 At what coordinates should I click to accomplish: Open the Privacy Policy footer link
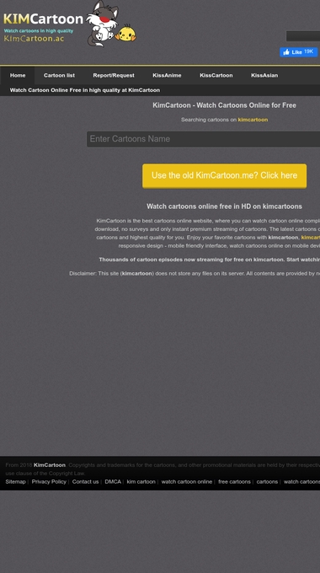point(49,482)
